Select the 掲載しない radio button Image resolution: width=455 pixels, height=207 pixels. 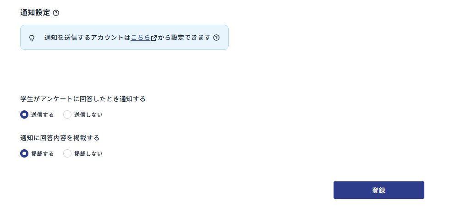(67, 153)
